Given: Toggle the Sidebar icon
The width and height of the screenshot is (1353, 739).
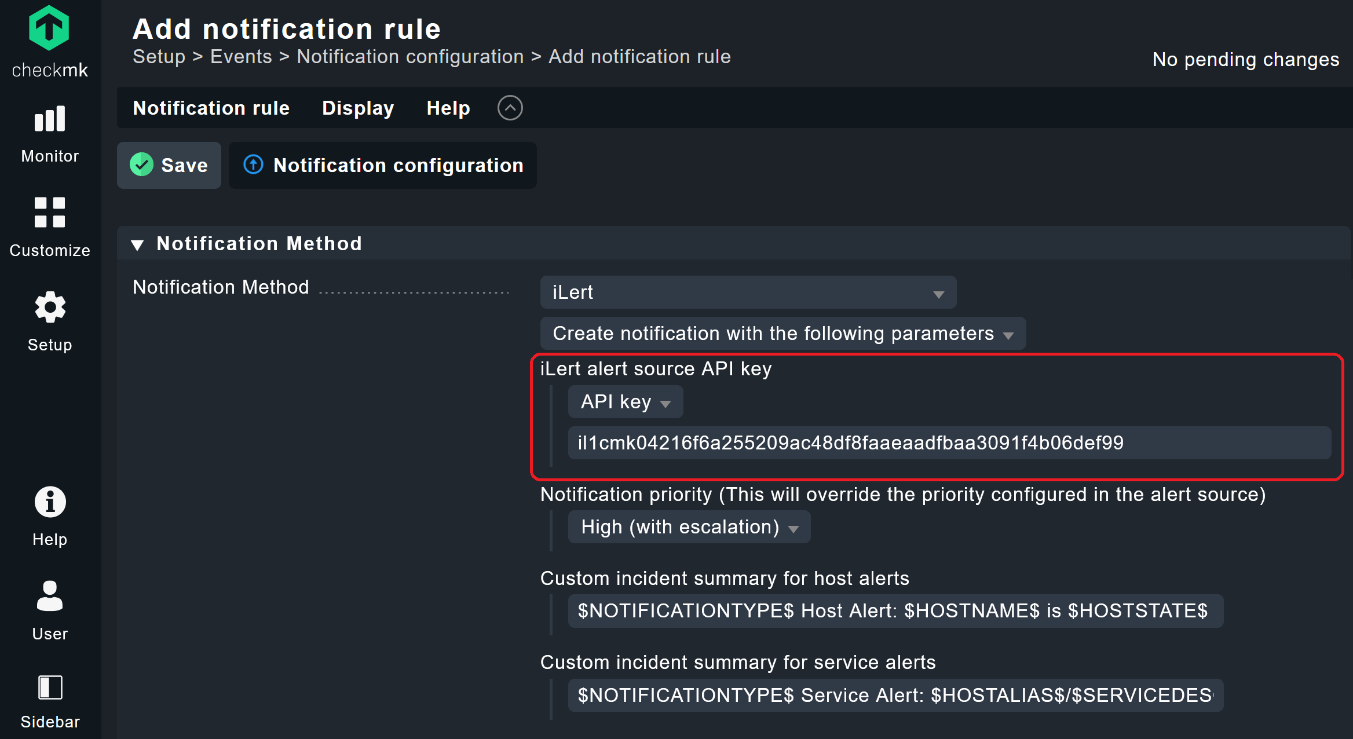Looking at the screenshot, I should pos(50,687).
